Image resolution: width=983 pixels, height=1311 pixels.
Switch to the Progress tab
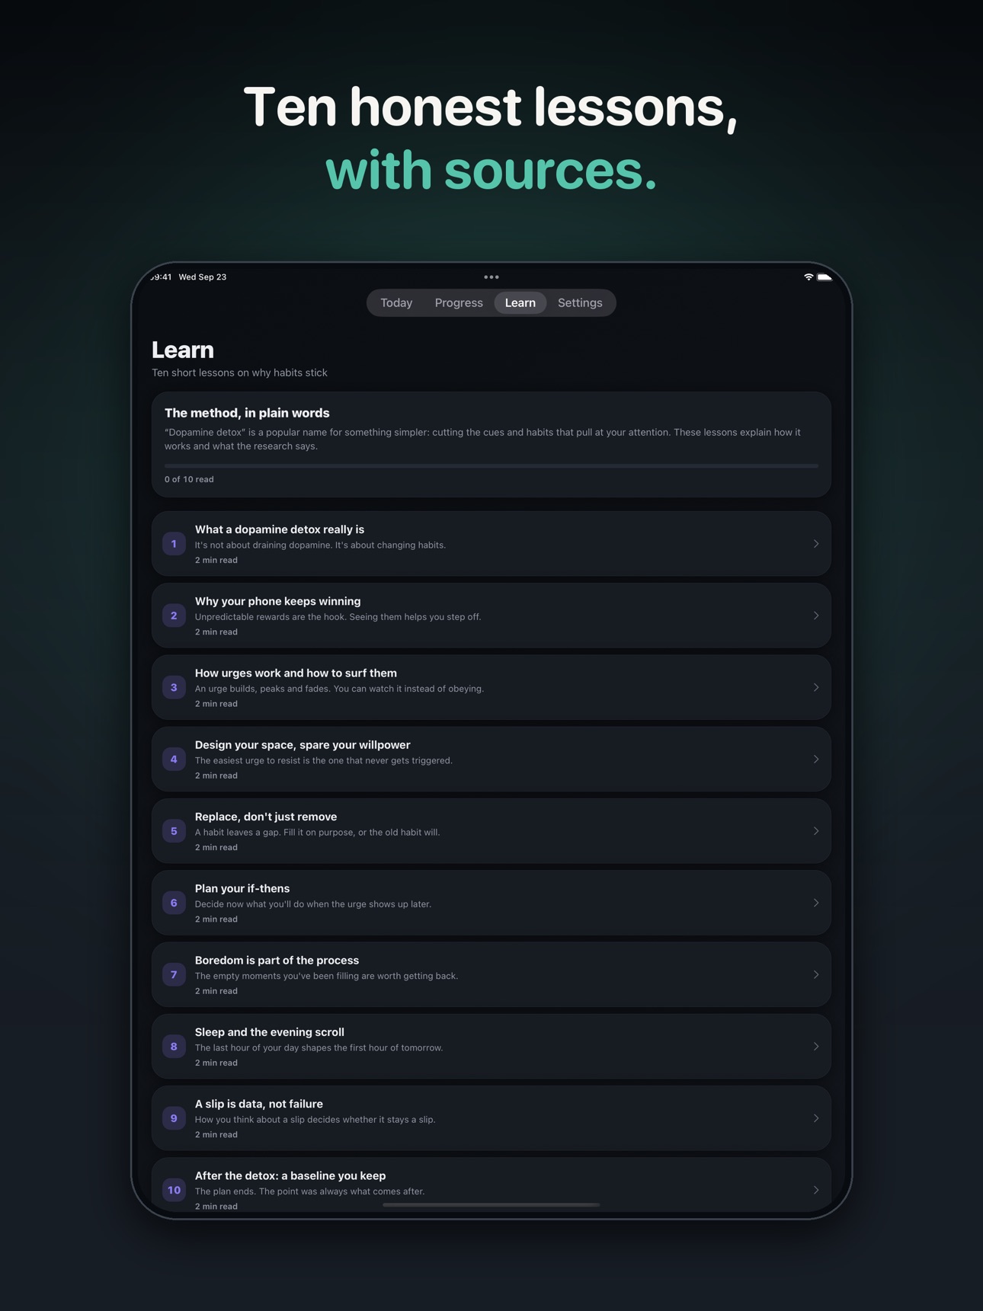[x=459, y=302]
